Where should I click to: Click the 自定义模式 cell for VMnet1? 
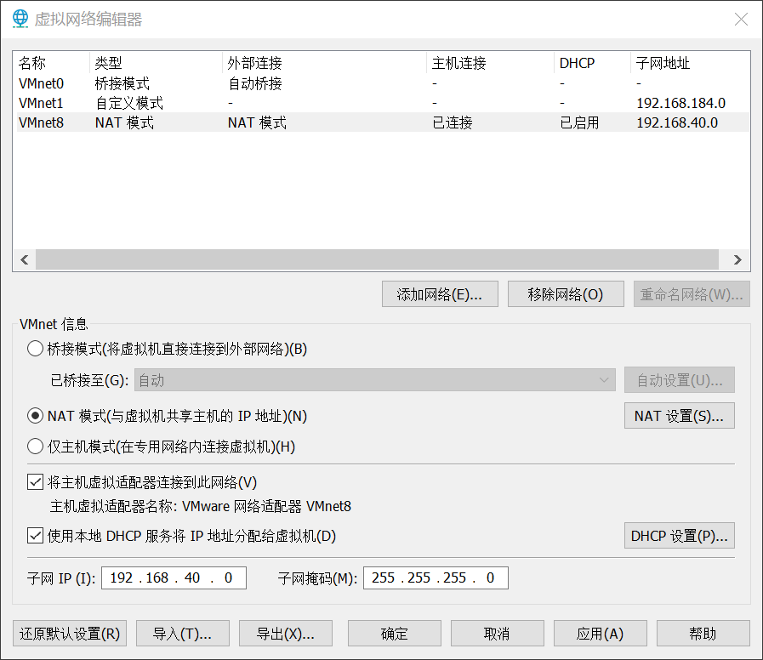(x=129, y=103)
